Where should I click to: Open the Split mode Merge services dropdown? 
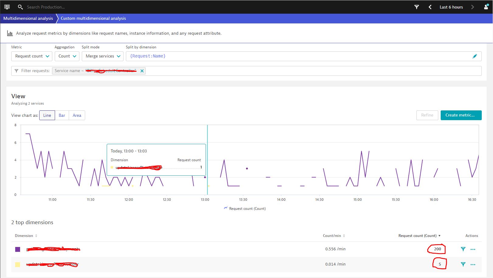point(102,56)
